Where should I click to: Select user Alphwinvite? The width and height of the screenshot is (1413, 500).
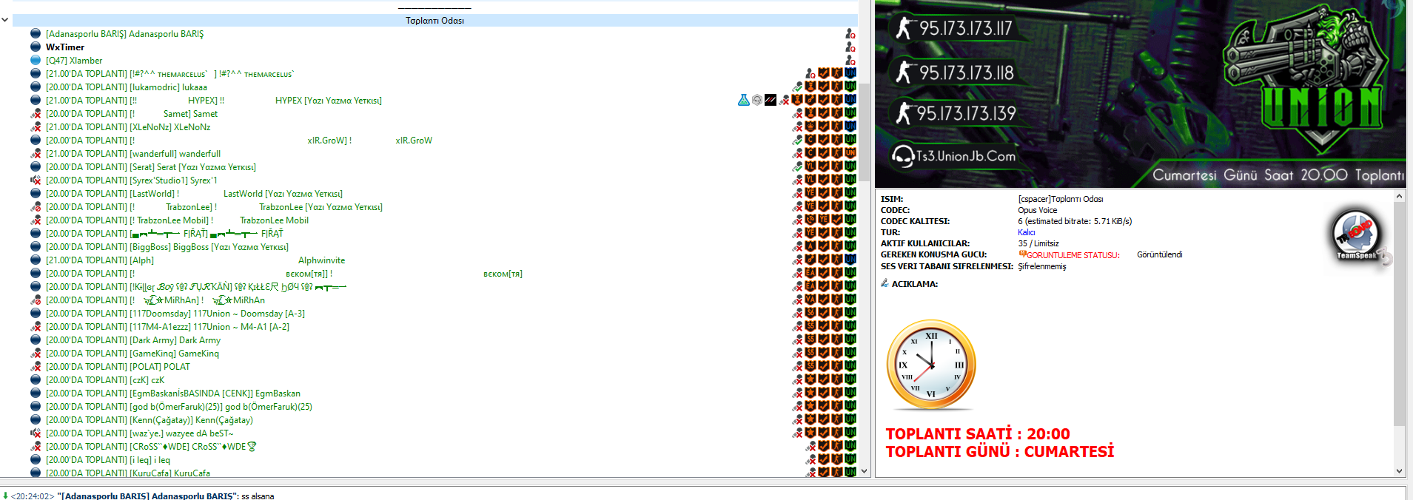(195, 260)
